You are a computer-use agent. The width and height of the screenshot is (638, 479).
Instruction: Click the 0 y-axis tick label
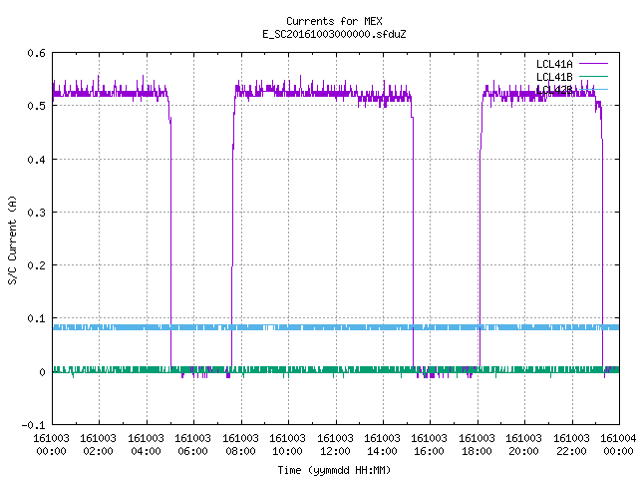(42, 372)
